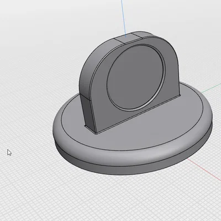
Task: Select the blue vertical Z axis line
Action: point(124,18)
